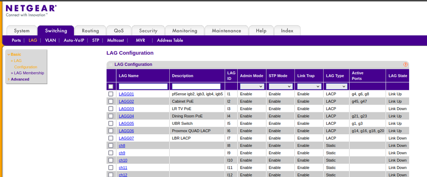Select the ch8 row checkbox

pos(111,145)
